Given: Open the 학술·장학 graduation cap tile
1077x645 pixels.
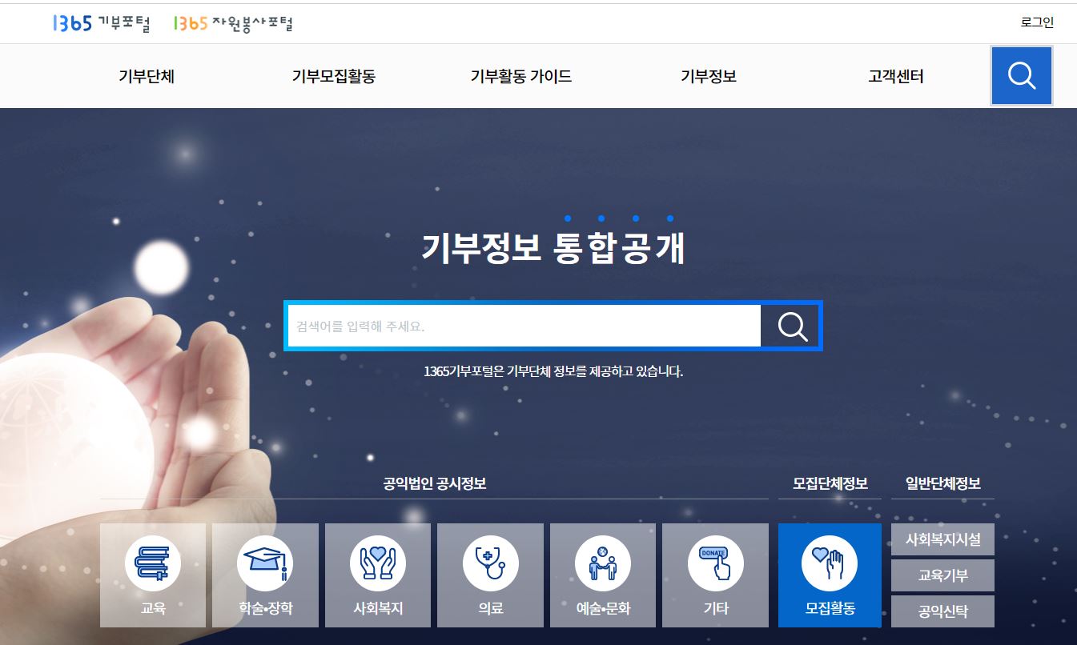Looking at the screenshot, I should point(266,575).
